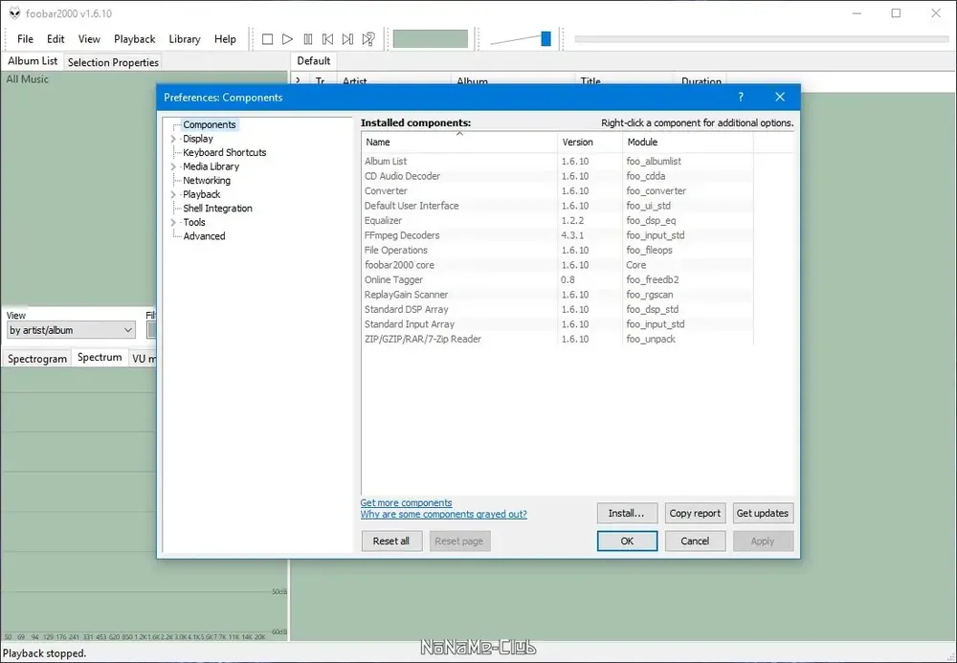
Task: Start playback with the Play icon
Action: click(287, 39)
